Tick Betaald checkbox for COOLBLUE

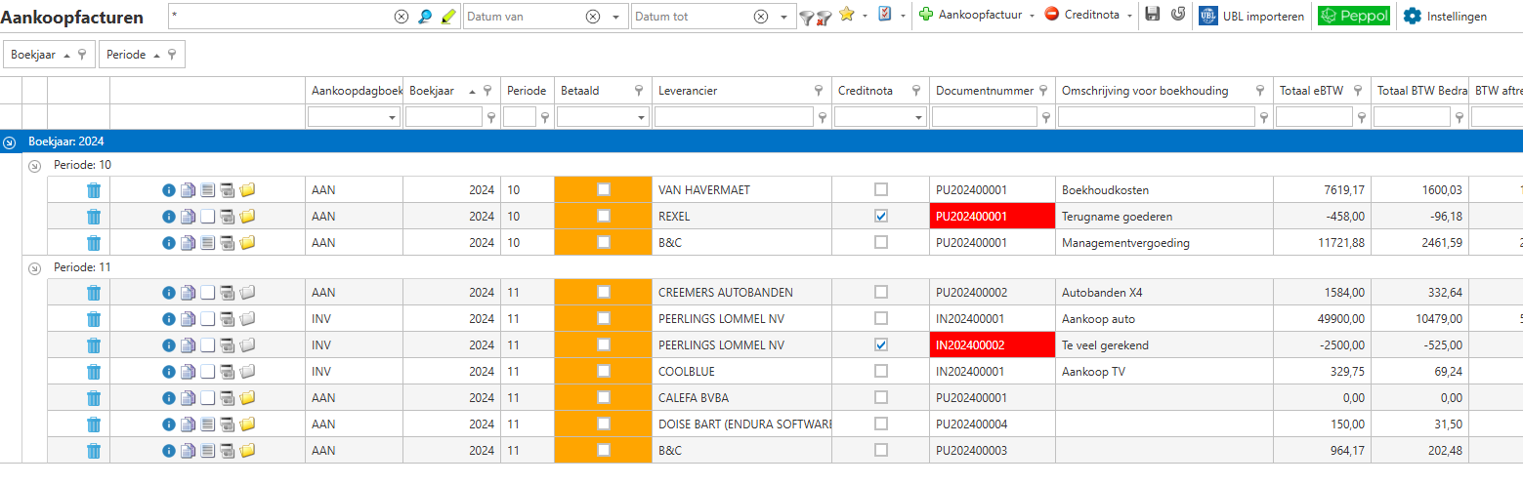click(604, 371)
